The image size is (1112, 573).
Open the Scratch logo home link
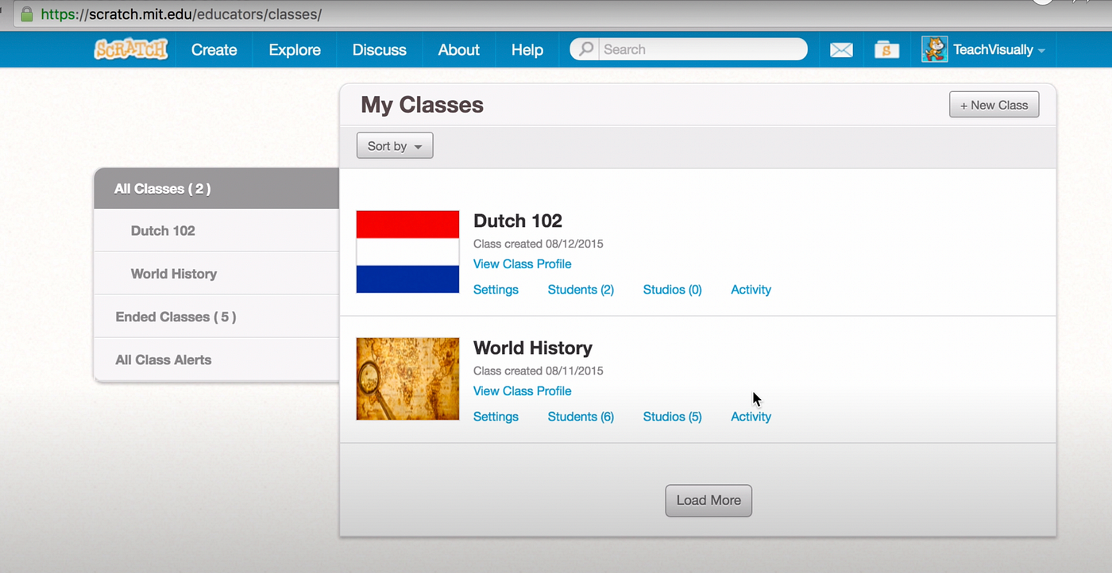131,49
